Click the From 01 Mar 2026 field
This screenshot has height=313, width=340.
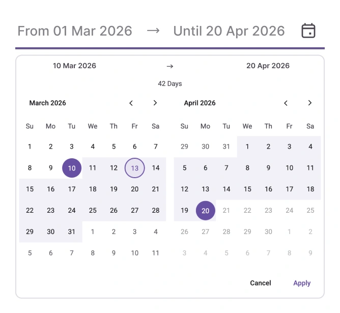click(75, 31)
